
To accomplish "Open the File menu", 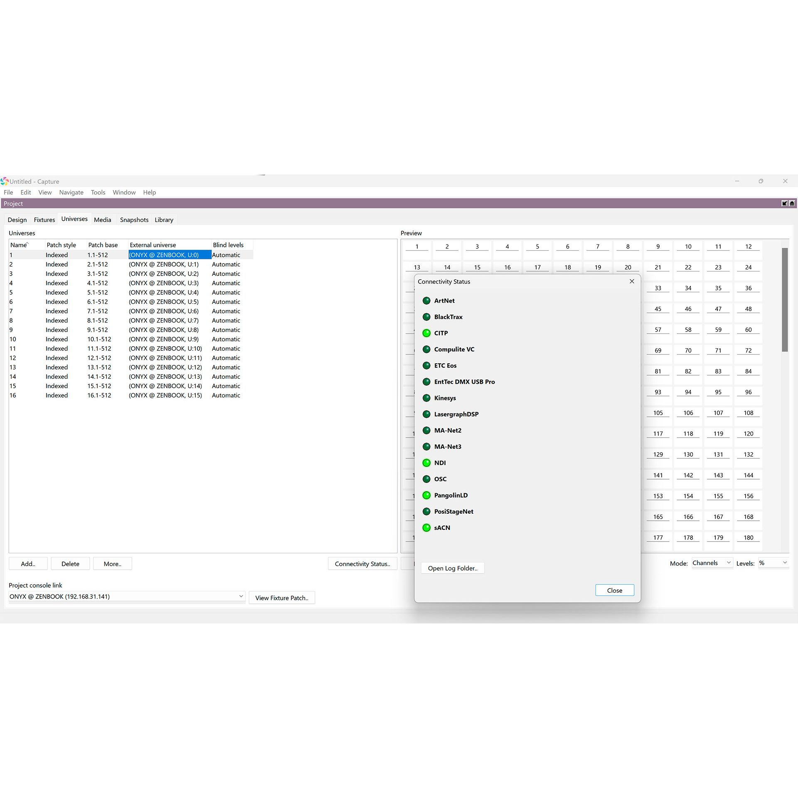I will pos(8,192).
